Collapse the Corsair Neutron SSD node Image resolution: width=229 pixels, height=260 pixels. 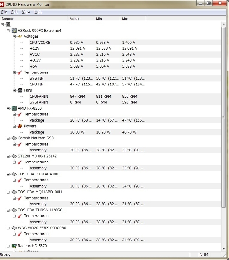[x=8, y=138]
